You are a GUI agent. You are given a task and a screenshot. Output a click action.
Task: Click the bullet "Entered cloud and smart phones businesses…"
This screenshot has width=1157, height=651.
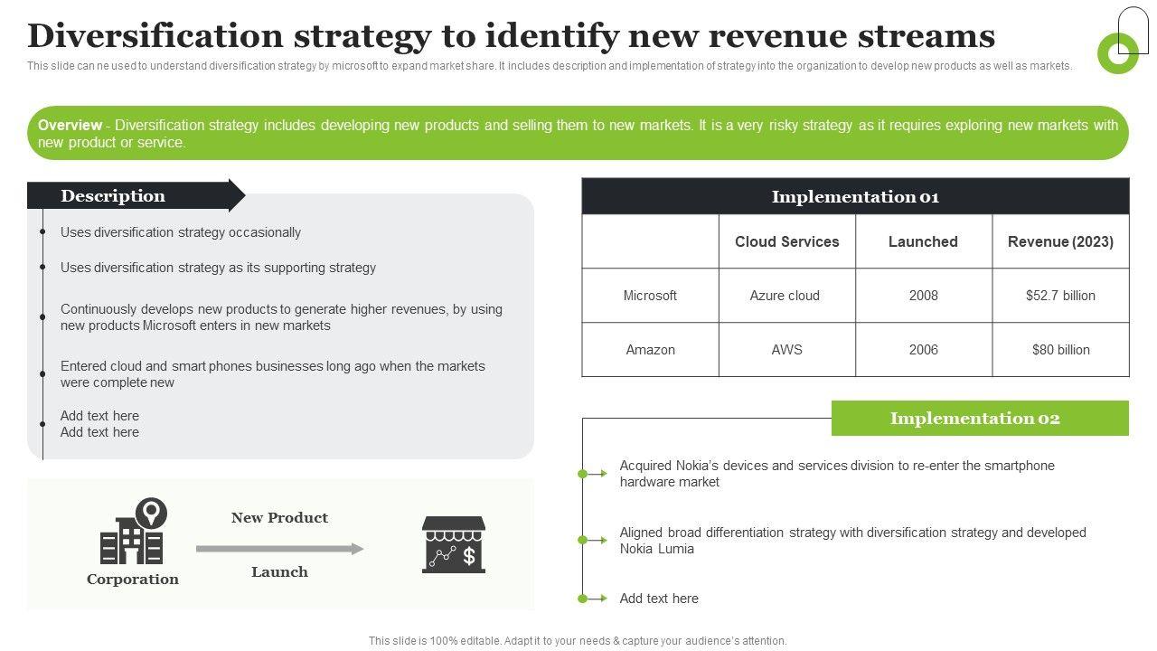[273, 374]
